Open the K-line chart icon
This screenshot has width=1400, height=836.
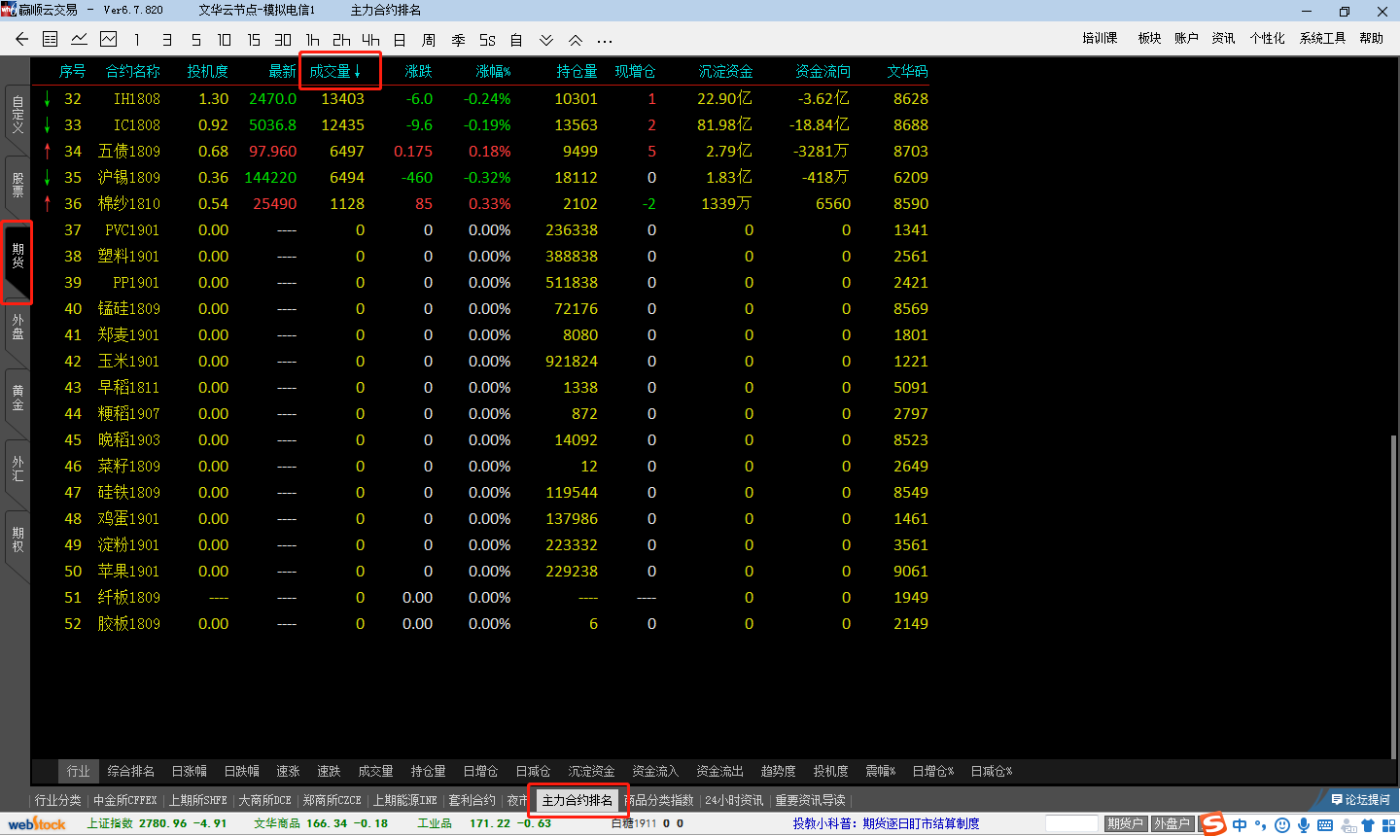[108, 40]
